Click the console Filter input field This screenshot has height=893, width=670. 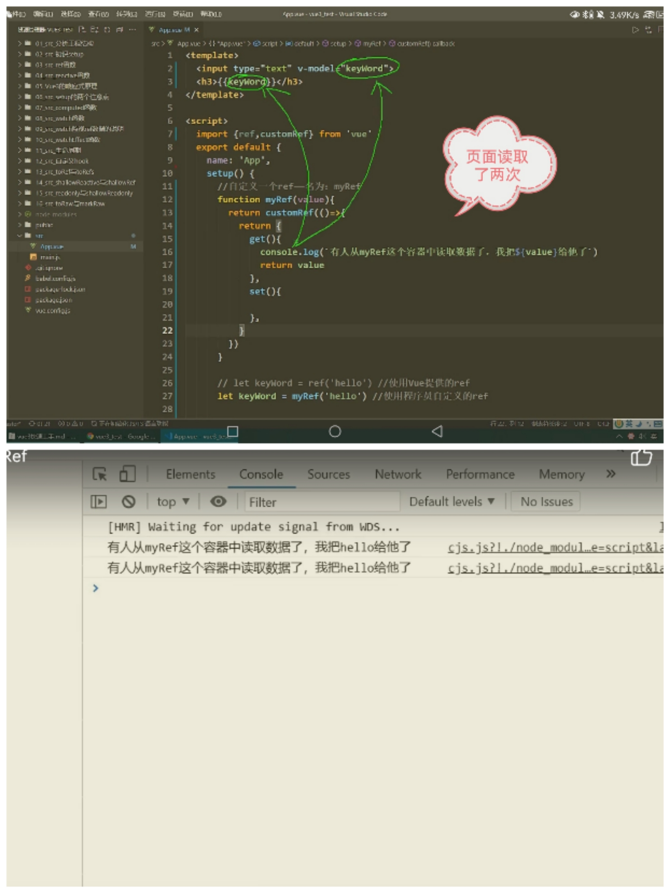(x=322, y=502)
